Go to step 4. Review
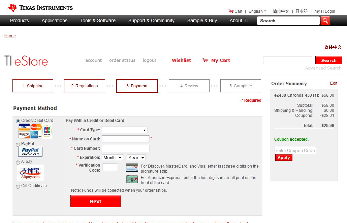Image resolution: width=347 pixels, height=223 pixels. point(189,86)
